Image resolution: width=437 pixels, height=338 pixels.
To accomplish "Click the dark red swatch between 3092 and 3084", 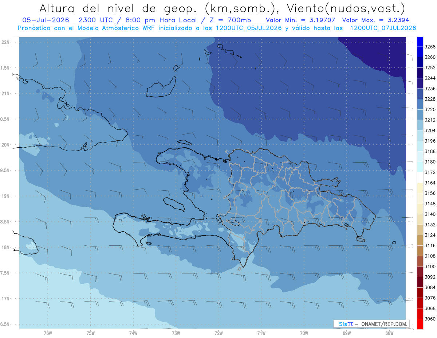I will (420, 282).
